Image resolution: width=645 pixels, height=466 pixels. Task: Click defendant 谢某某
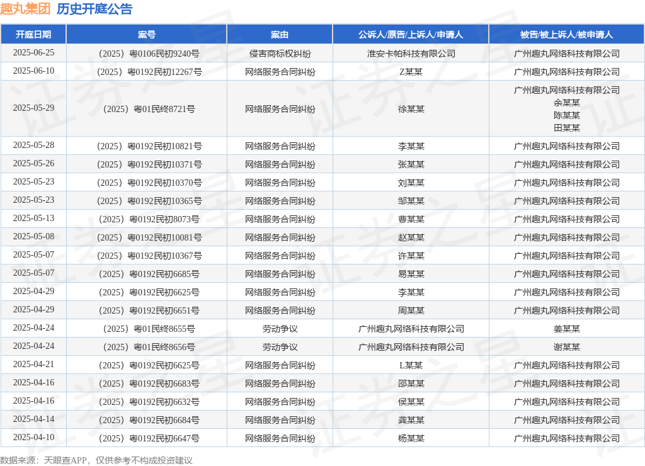click(566, 347)
